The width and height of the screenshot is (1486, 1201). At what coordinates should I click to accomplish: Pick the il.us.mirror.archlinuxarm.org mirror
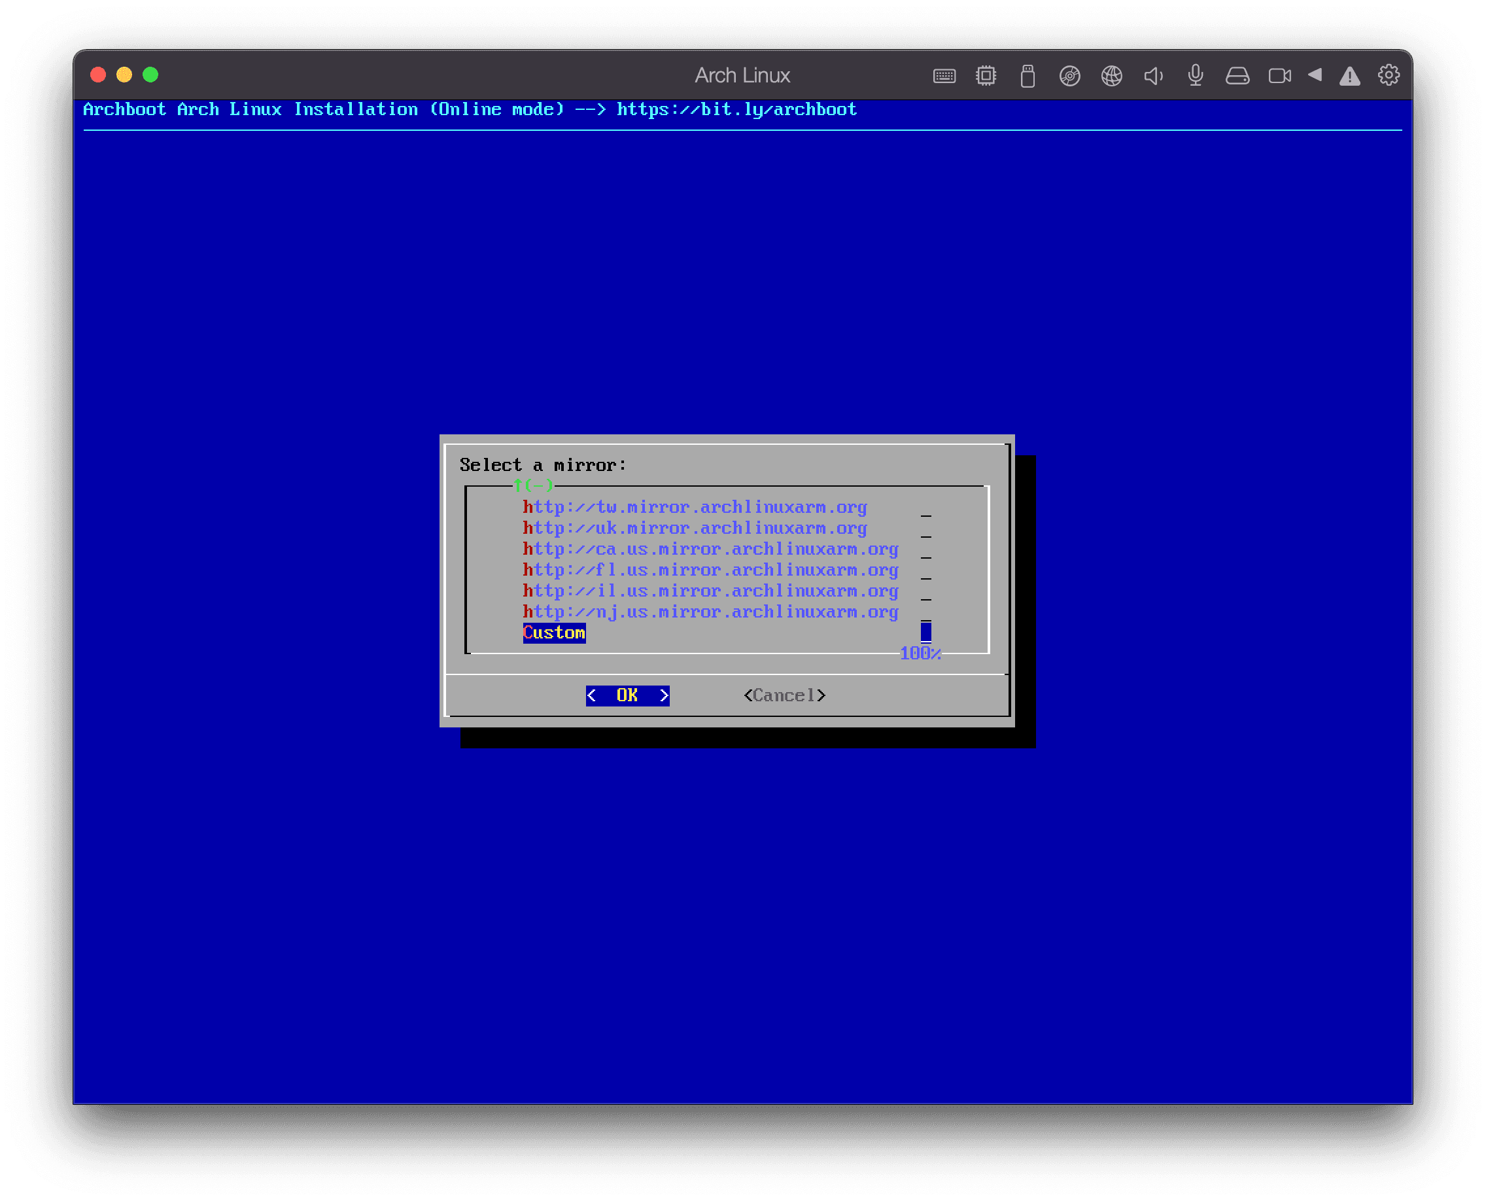coord(710,590)
